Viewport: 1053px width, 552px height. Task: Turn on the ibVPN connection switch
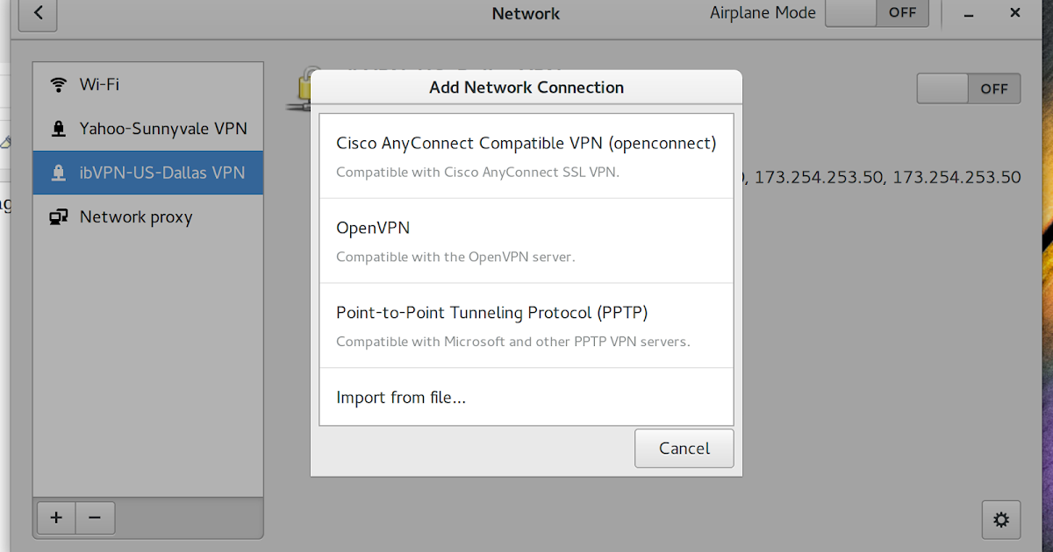point(969,88)
